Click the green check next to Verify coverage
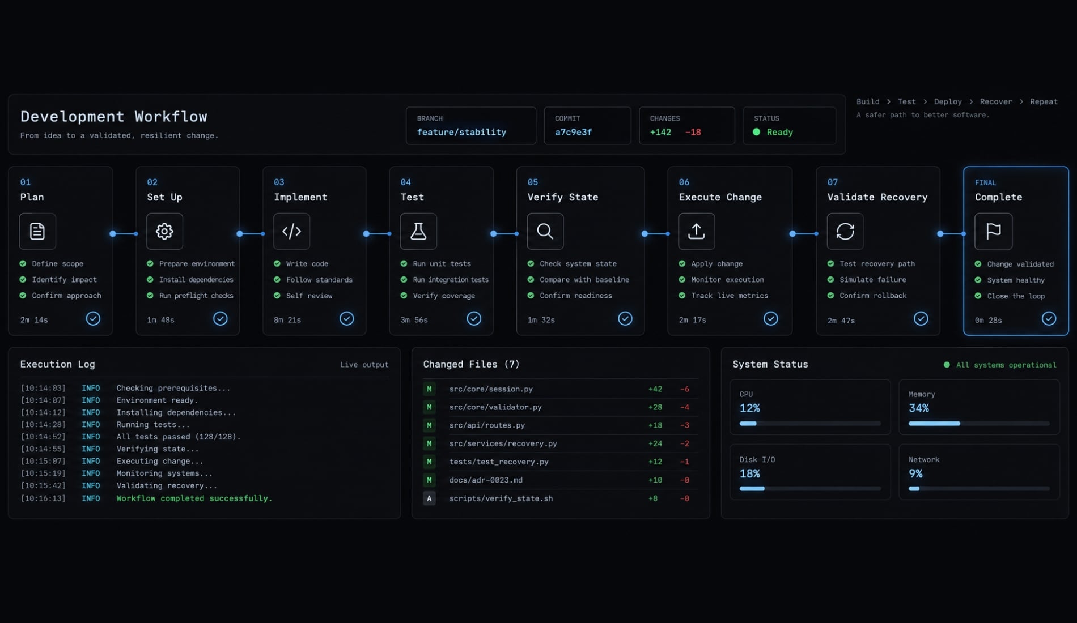1077x623 pixels. pyautogui.click(x=404, y=295)
